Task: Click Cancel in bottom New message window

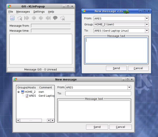Action: coord(121,127)
